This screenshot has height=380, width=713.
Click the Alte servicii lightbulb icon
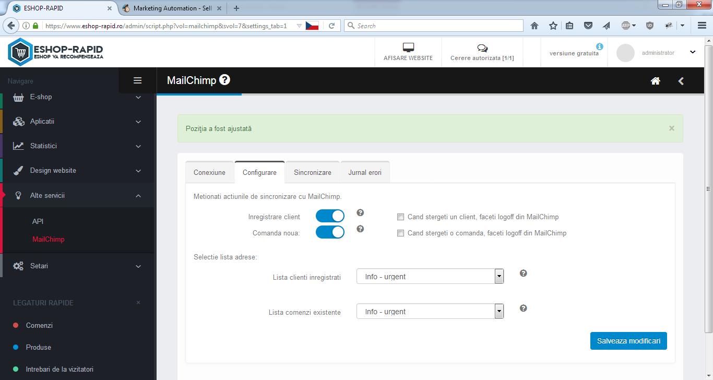(18, 195)
